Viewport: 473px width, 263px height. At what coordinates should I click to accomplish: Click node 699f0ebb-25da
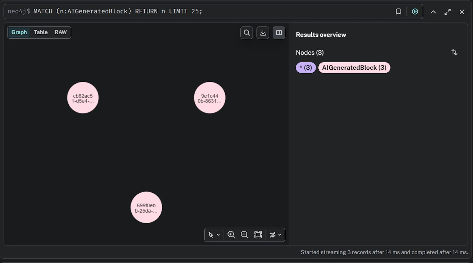[146, 208]
